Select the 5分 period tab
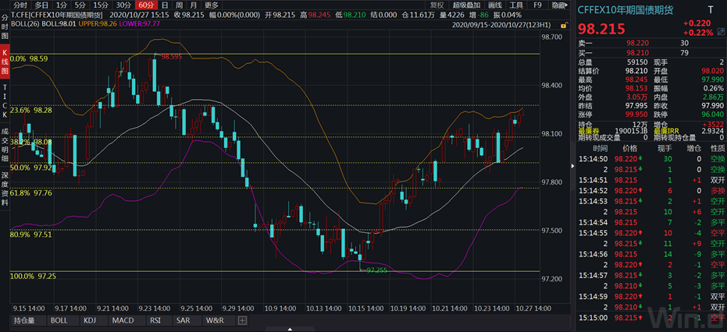This screenshot has width=727, height=332. click(x=80, y=5)
